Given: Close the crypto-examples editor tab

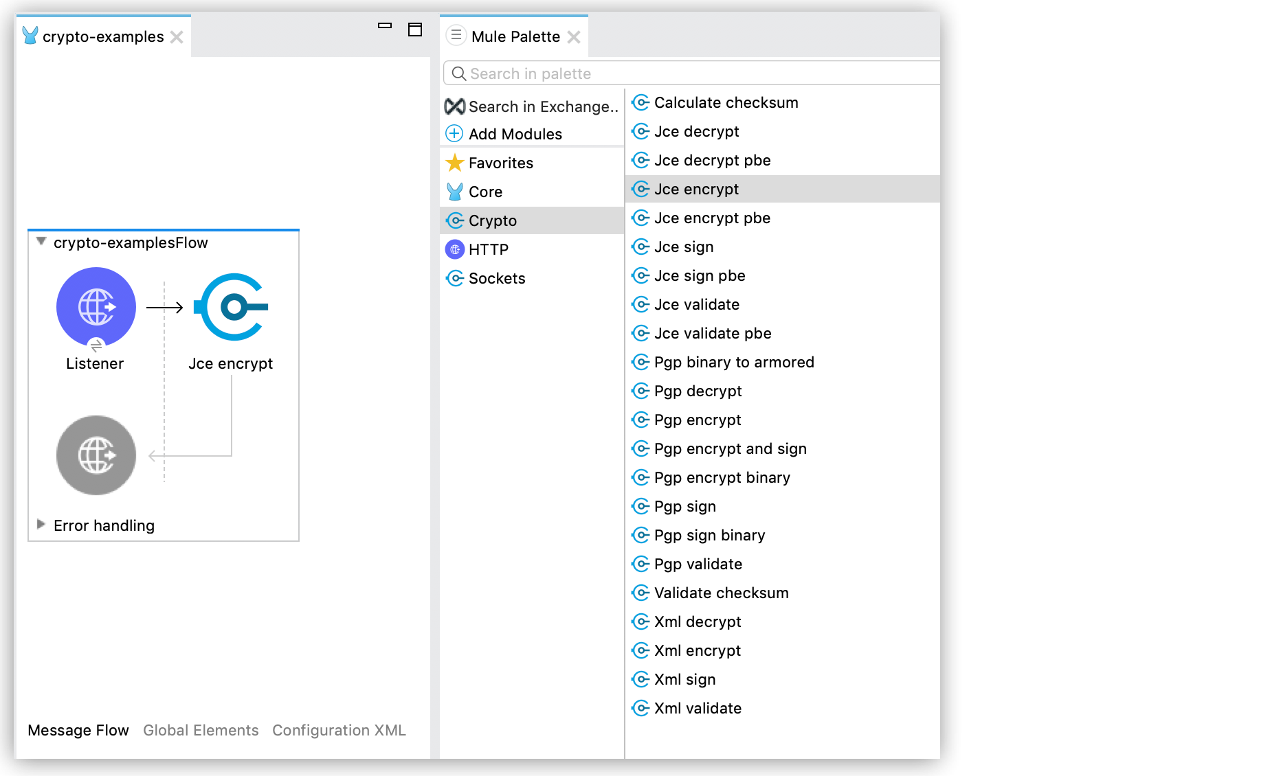Looking at the screenshot, I should (177, 37).
